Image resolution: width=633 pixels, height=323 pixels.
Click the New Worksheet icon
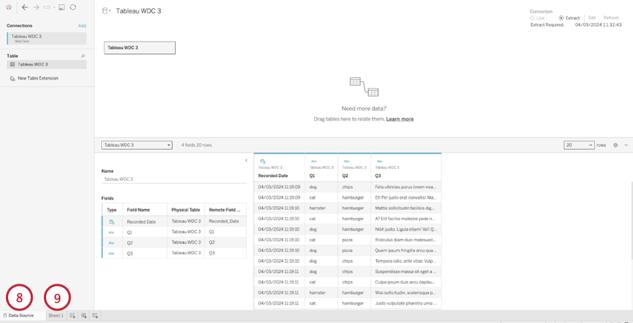[73, 316]
